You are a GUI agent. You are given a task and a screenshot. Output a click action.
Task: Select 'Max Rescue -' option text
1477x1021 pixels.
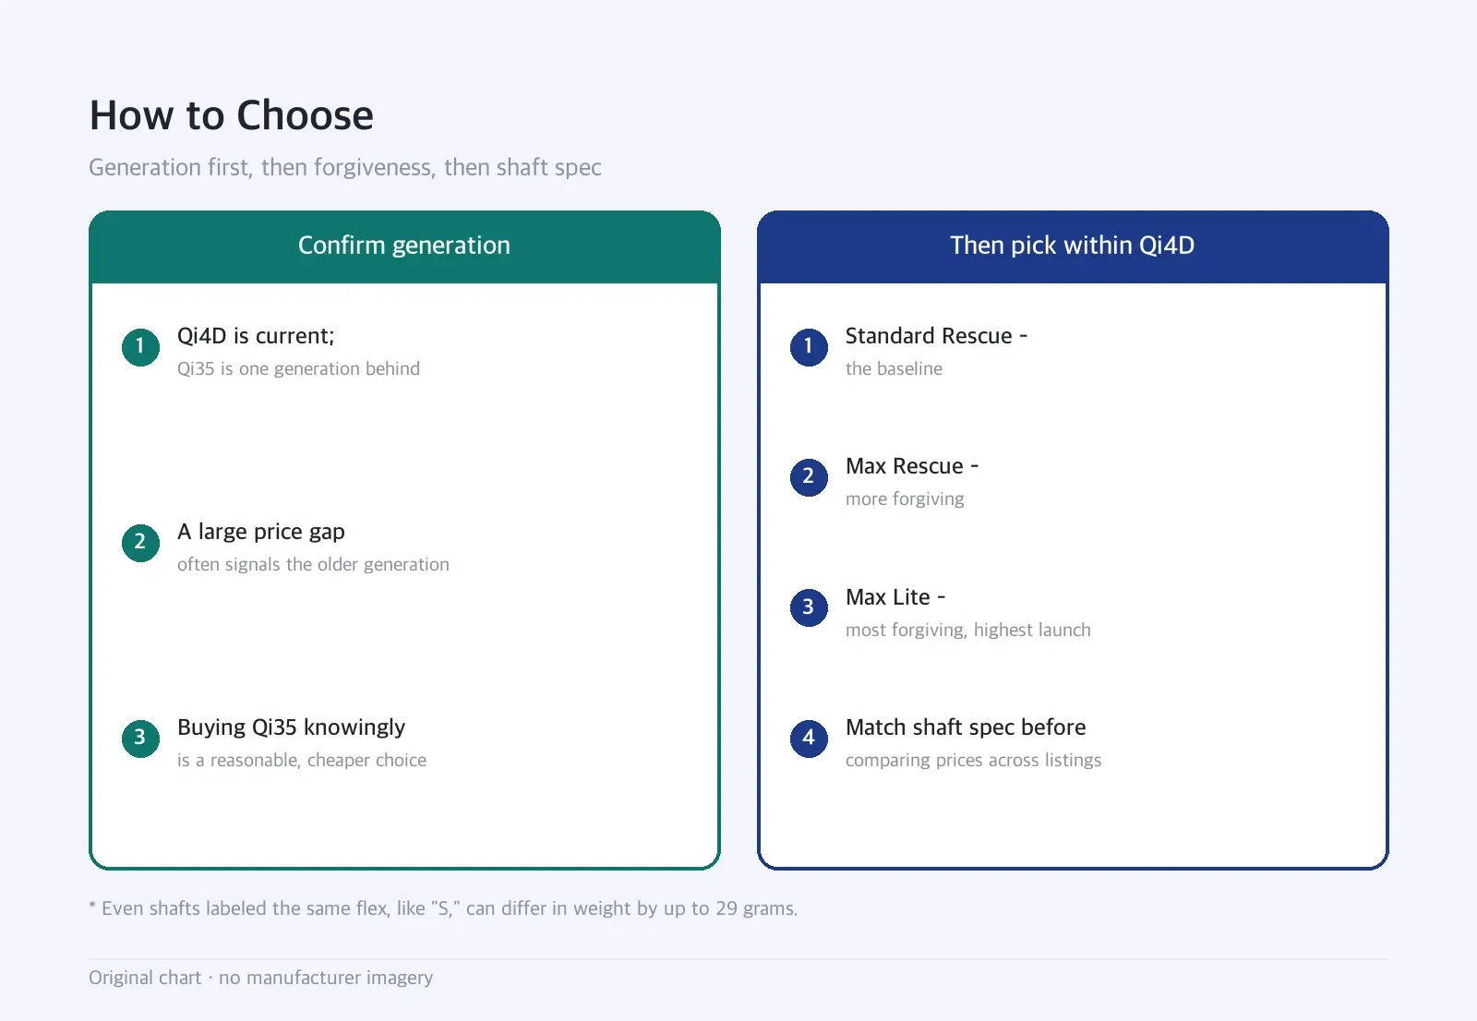[x=912, y=466]
